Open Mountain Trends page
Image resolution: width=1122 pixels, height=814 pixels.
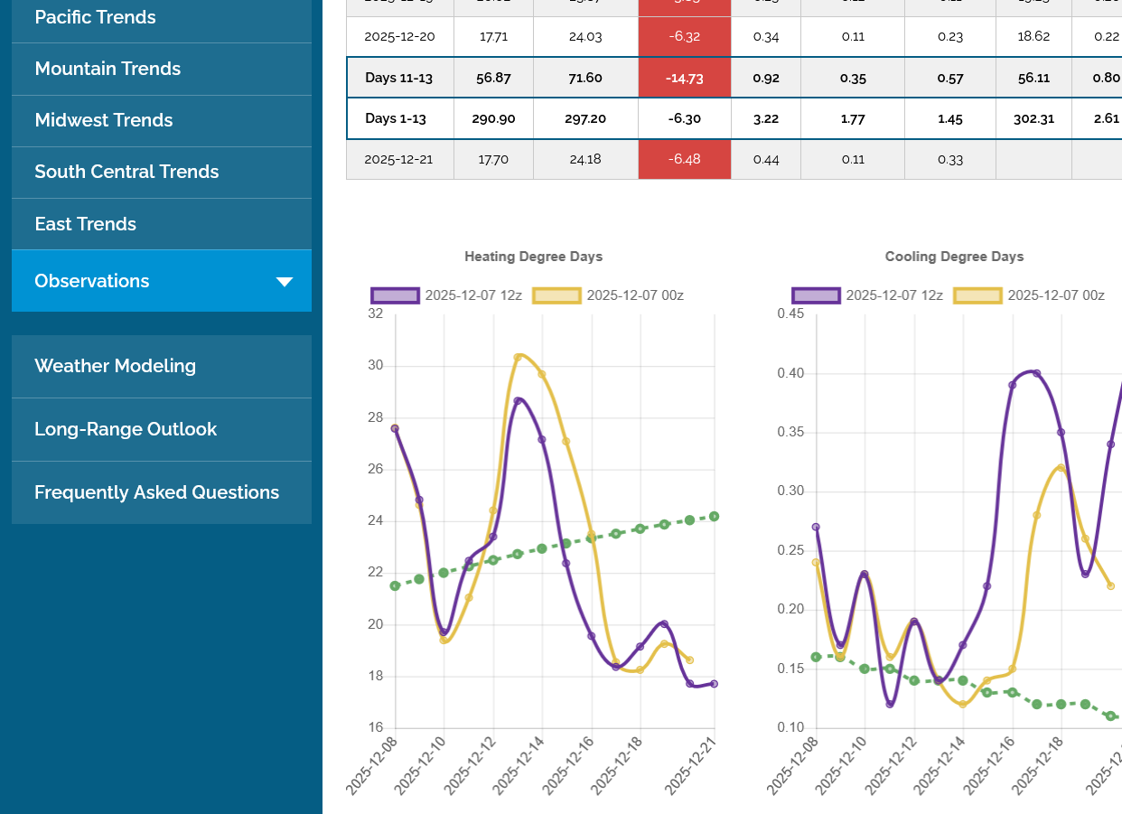(108, 69)
